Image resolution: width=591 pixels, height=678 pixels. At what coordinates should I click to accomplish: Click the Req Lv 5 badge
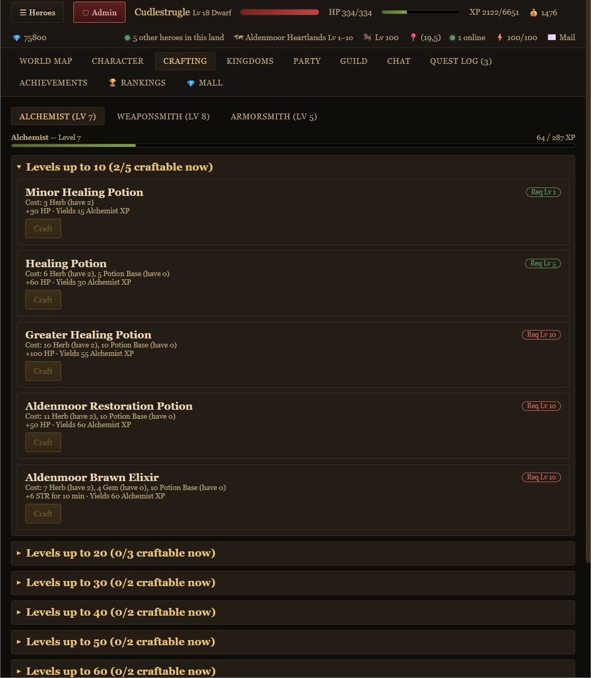543,263
